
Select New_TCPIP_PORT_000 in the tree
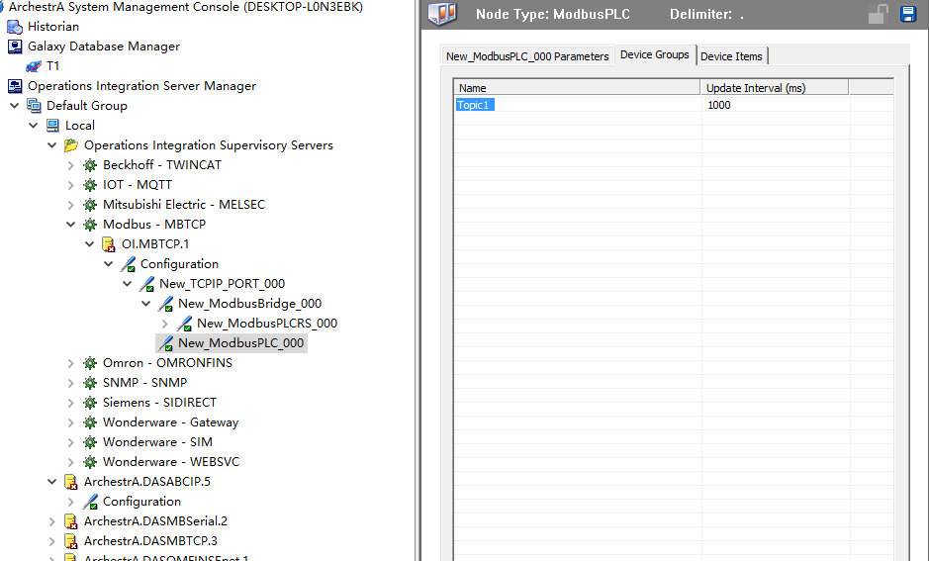pos(222,284)
